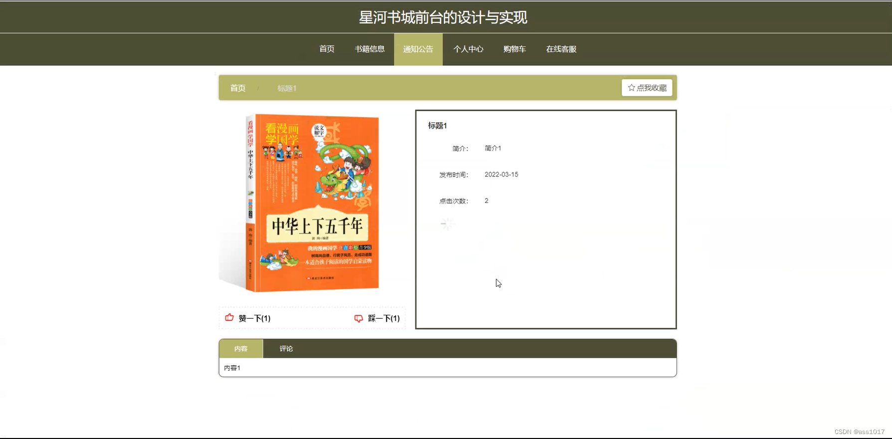The height and width of the screenshot is (439, 892).
Task: Click the 发布时间 label
Action: pyautogui.click(x=453, y=175)
